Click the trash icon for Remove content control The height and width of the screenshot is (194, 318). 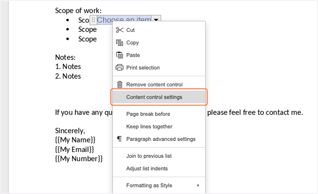(120, 84)
